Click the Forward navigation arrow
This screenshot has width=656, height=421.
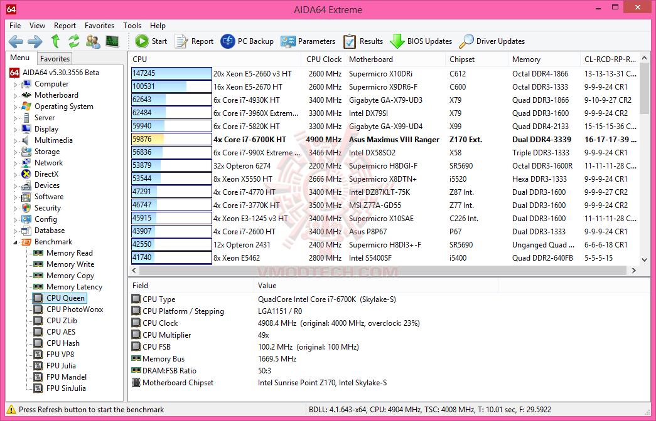[35, 41]
